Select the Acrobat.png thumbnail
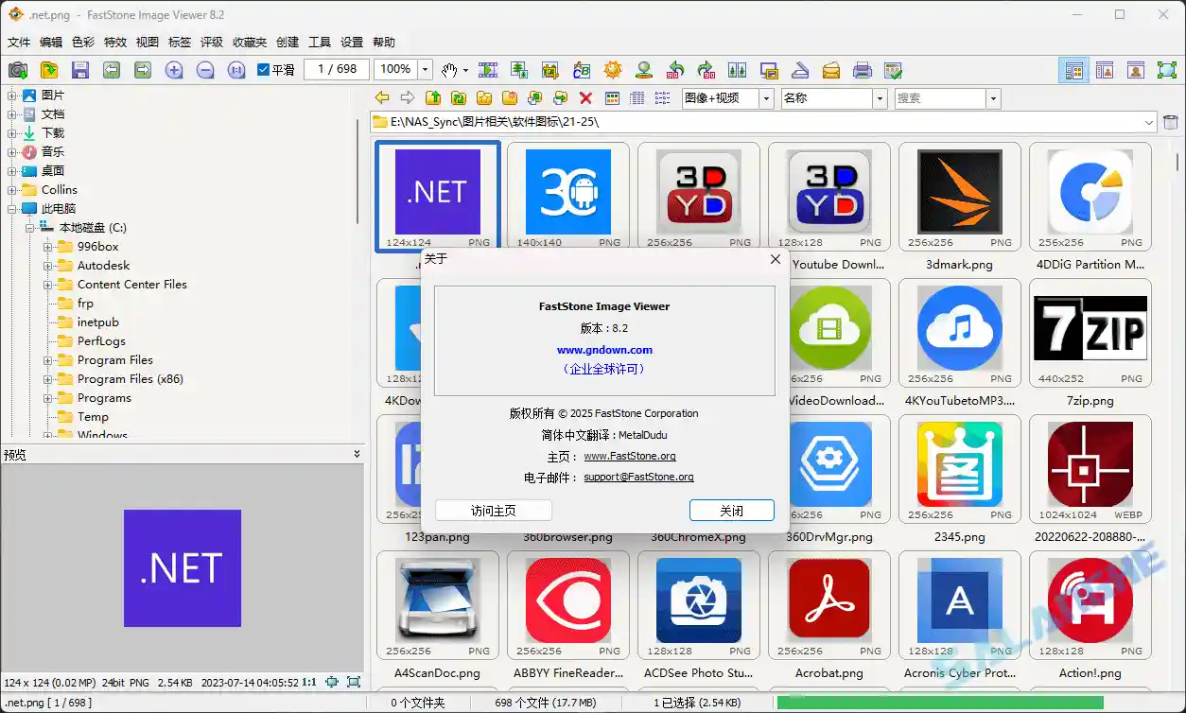1186x713 pixels. (828, 600)
